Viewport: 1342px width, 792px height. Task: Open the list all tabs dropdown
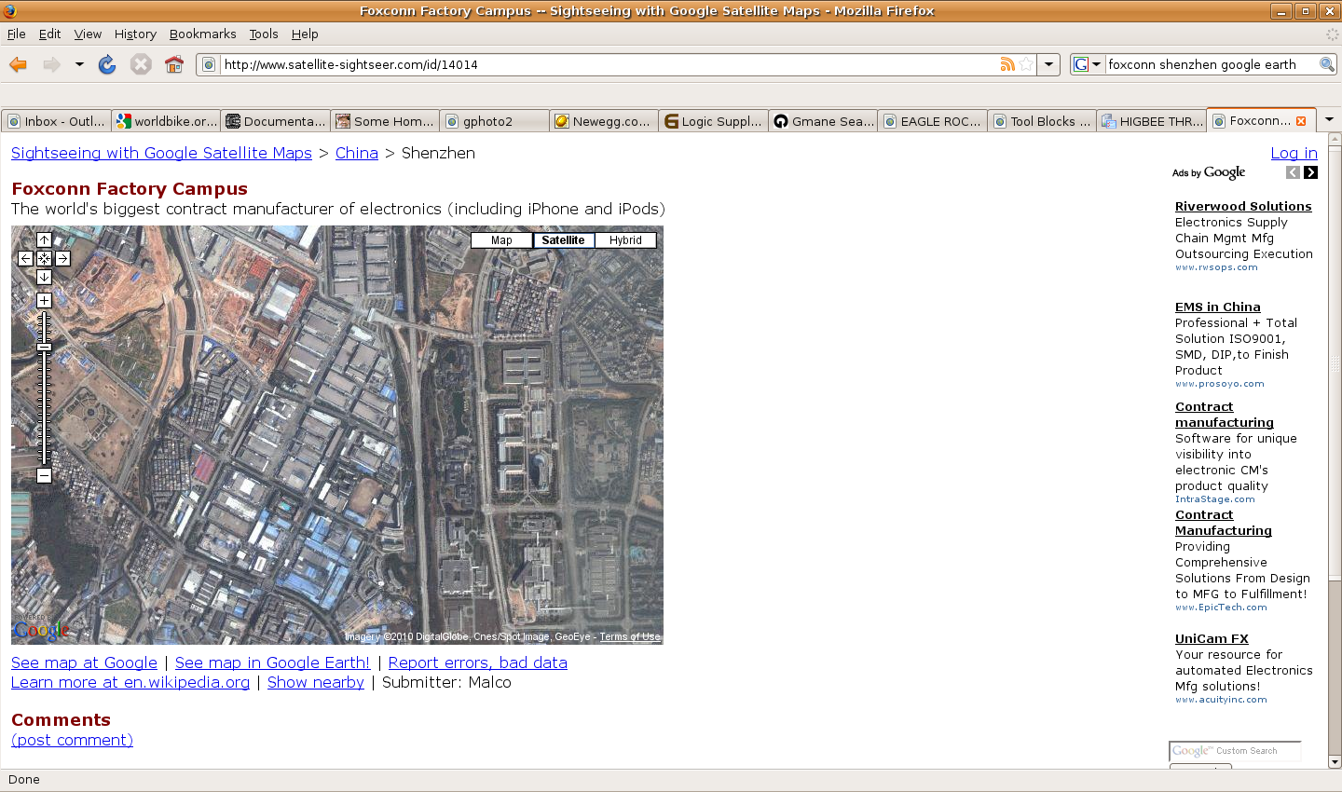coord(1330,120)
